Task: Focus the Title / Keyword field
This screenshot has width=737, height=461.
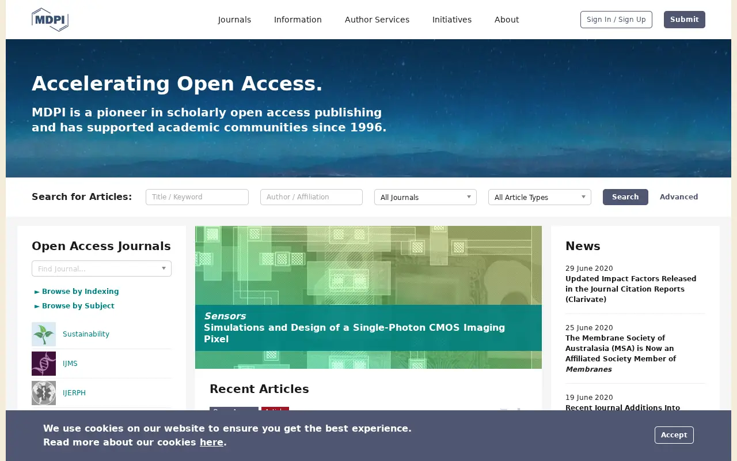Action: 197,197
